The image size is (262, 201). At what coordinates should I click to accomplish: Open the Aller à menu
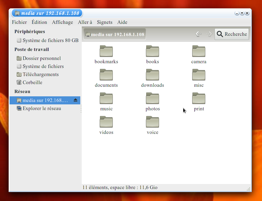85,22
